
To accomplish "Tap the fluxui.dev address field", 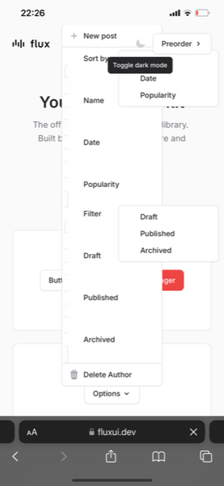I will click(112, 432).
